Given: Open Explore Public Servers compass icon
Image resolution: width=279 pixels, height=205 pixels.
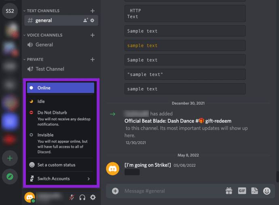Looking at the screenshot, I should coord(10,176).
